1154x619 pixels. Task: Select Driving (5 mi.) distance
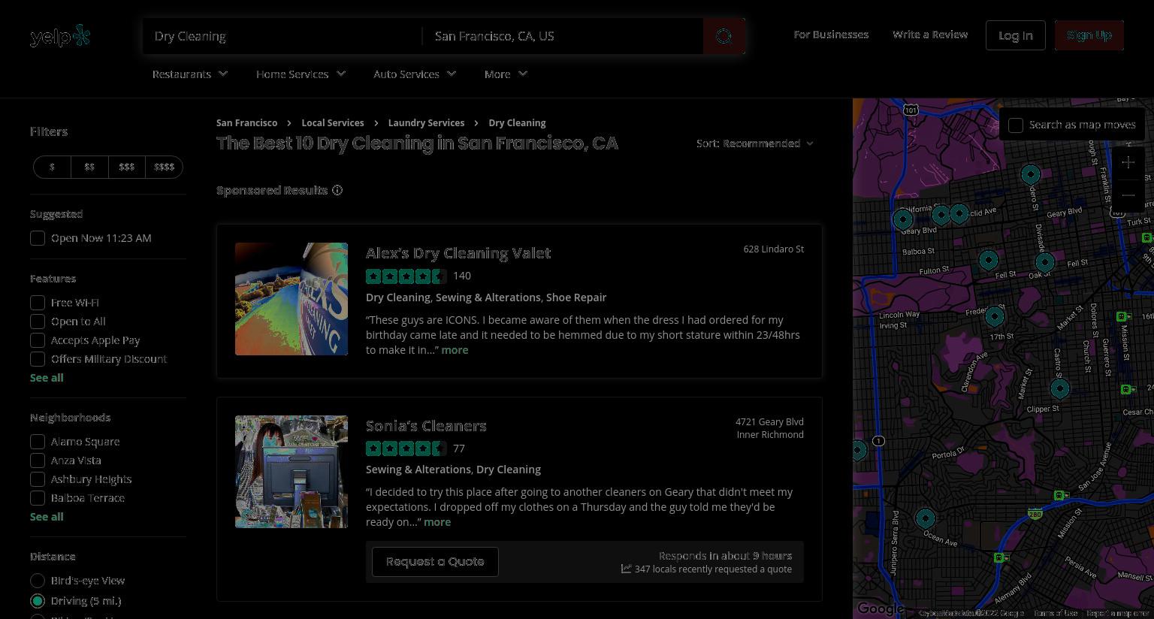coord(38,601)
